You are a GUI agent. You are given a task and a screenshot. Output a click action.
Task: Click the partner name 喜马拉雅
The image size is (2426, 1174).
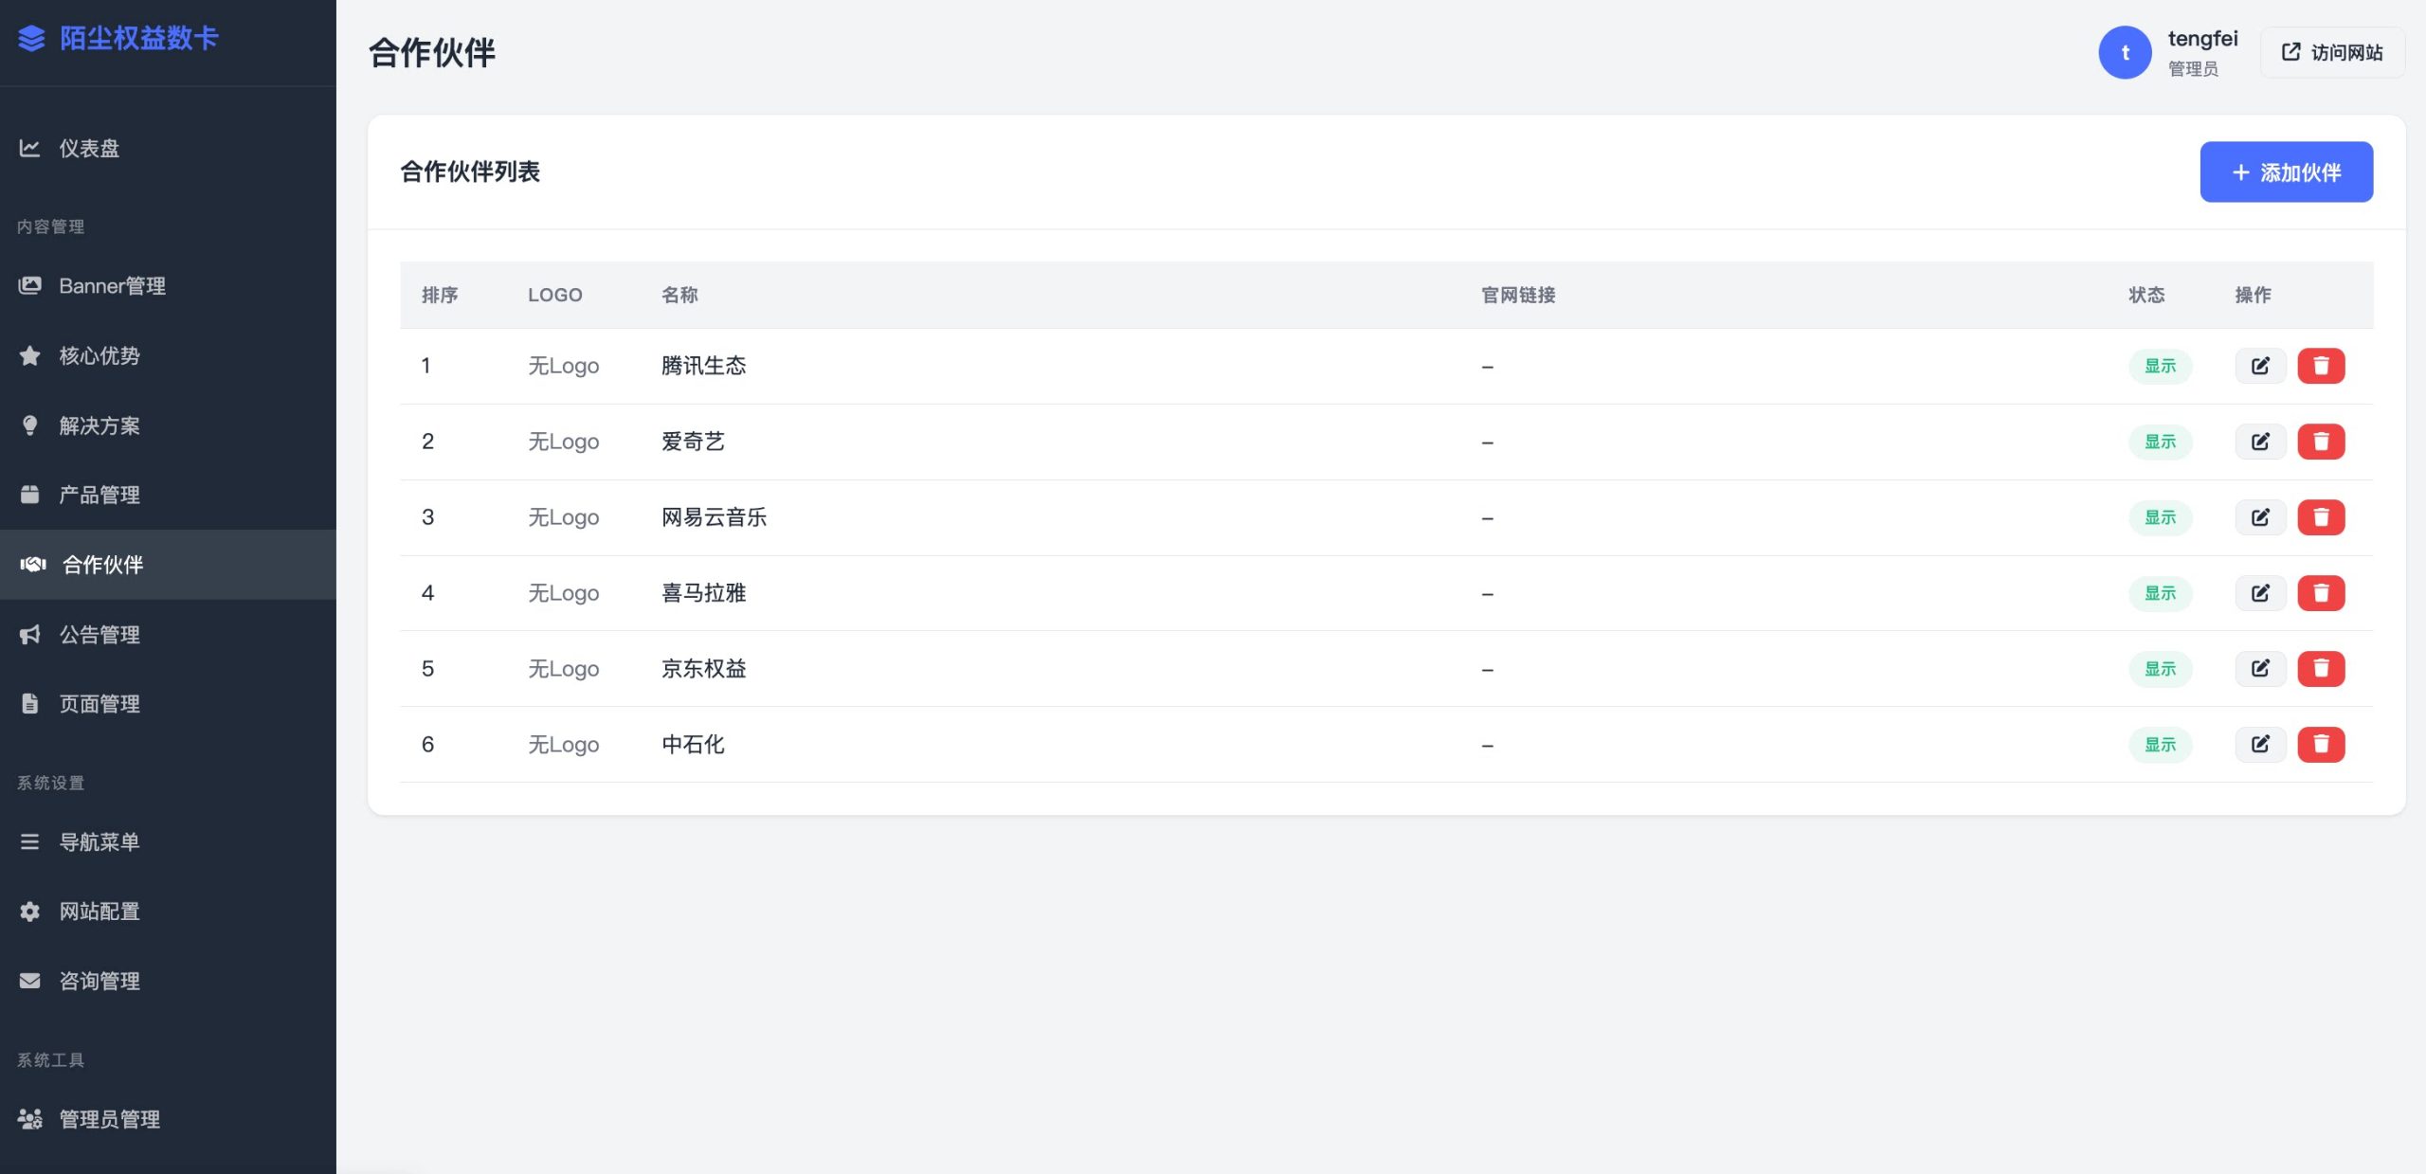coord(703,593)
